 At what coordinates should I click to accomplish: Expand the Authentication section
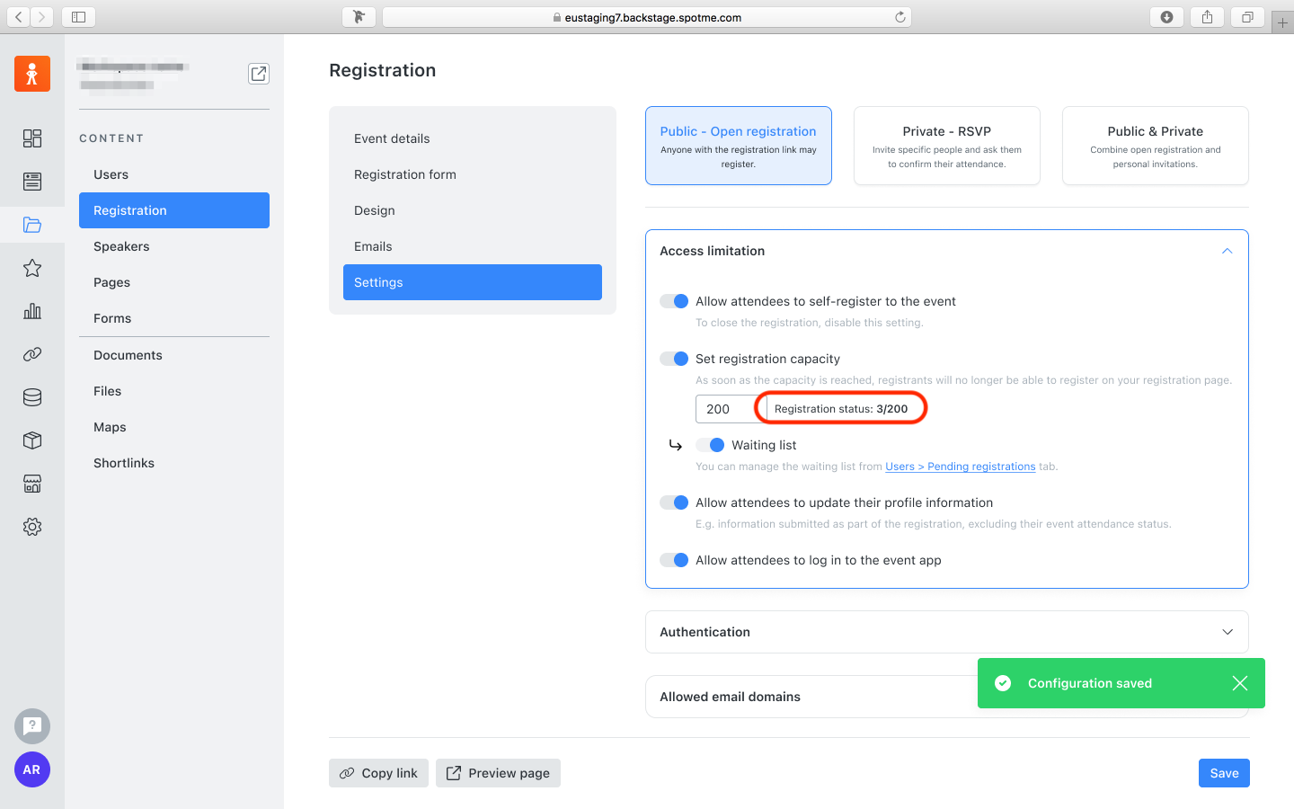point(947,632)
